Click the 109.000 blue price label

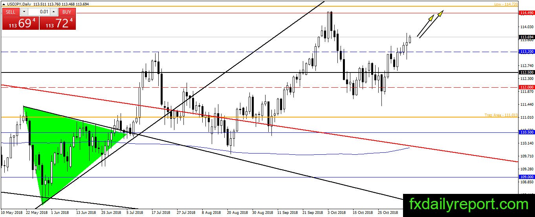(527, 177)
